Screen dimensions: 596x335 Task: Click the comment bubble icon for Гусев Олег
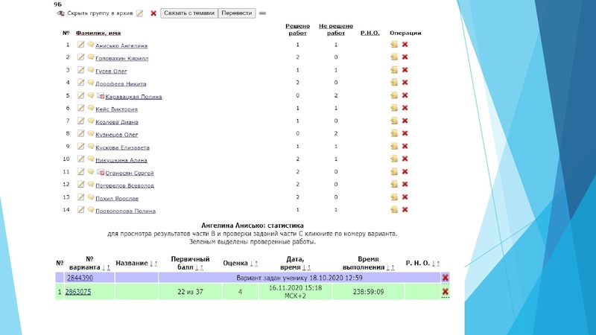90,71
